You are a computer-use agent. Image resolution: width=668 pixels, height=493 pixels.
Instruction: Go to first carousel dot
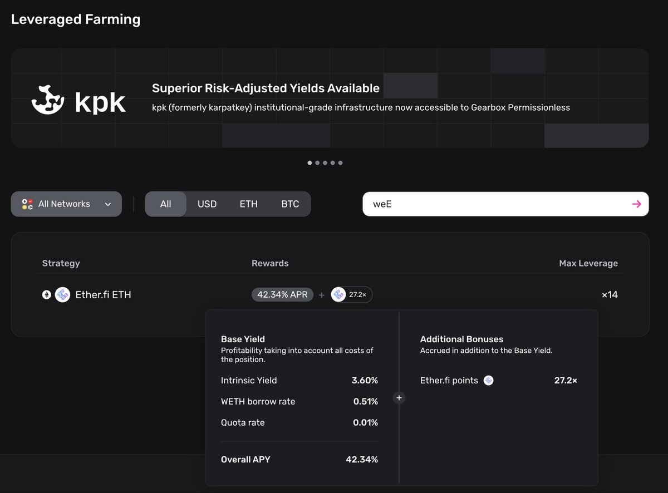[310, 163]
